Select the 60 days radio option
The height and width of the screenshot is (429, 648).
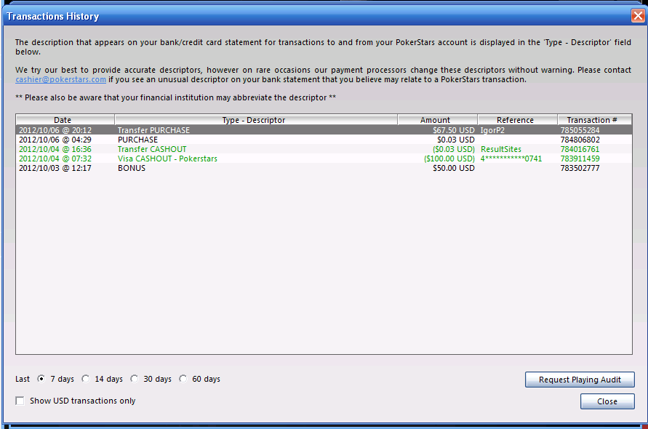point(183,379)
